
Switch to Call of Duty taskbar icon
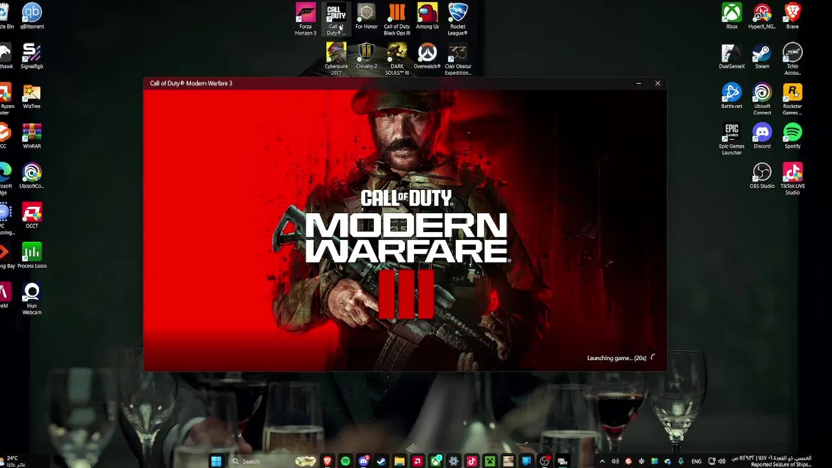pyautogui.click(x=562, y=461)
